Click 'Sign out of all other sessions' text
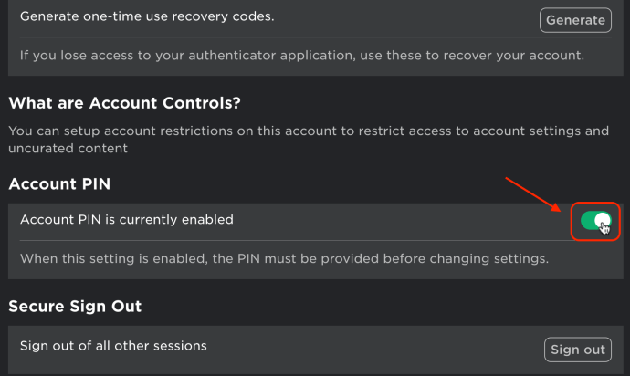The height and width of the screenshot is (376, 630). point(113,346)
